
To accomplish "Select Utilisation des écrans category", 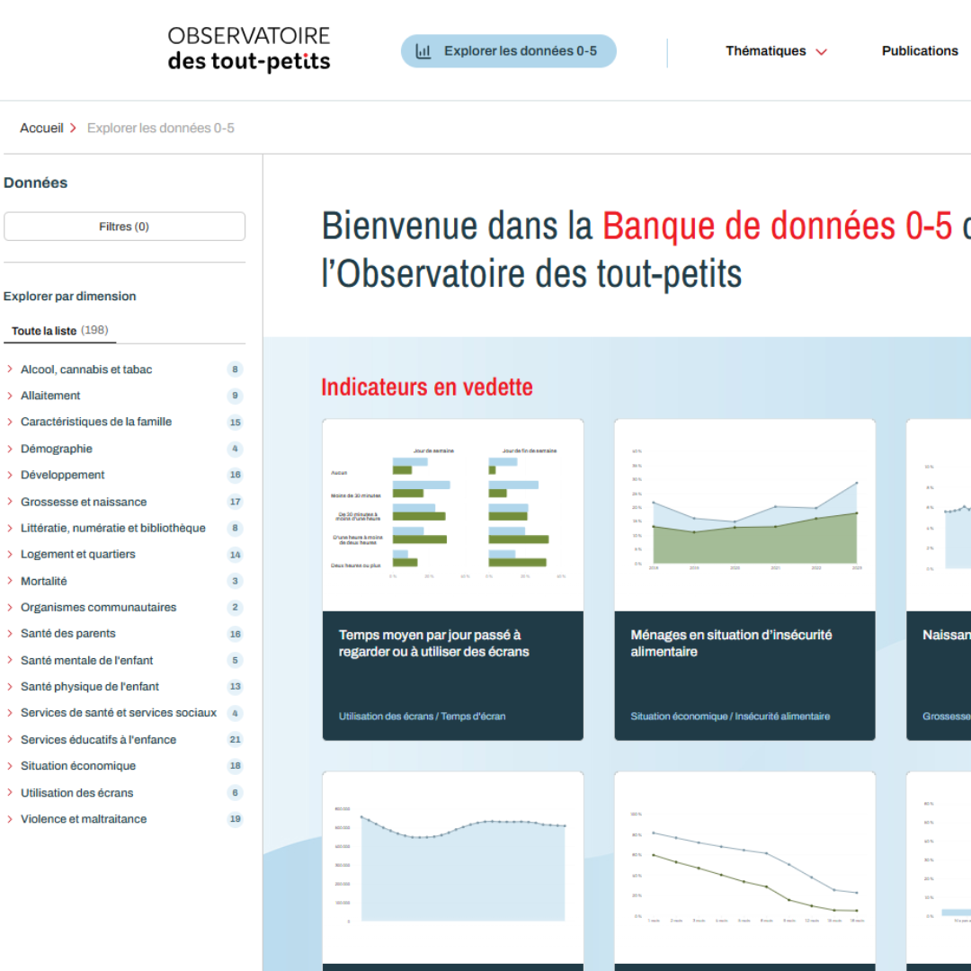I will (x=76, y=793).
